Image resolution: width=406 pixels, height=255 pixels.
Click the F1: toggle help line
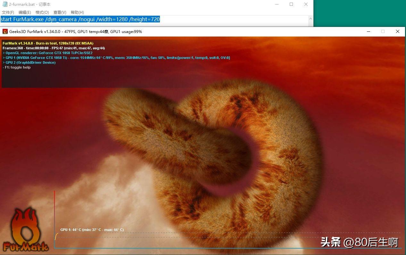pyautogui.click(x=17, y=67)
